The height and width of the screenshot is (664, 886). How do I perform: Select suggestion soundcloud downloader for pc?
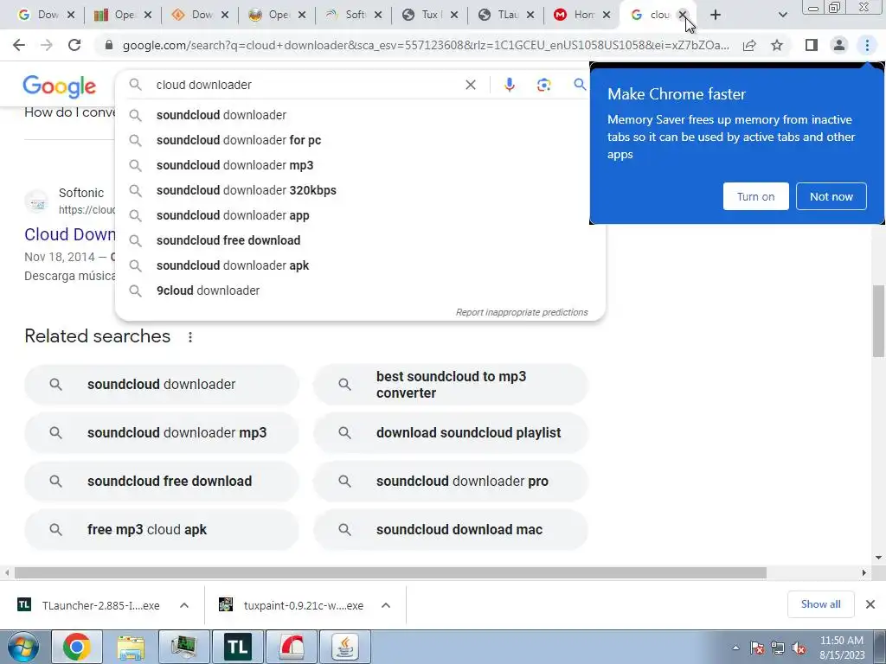(x=360, y=140)
